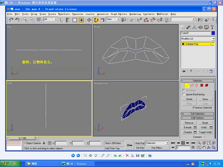
Task: Switch to Polygon sub-object selection level
Action: click(x=202, y=85)
